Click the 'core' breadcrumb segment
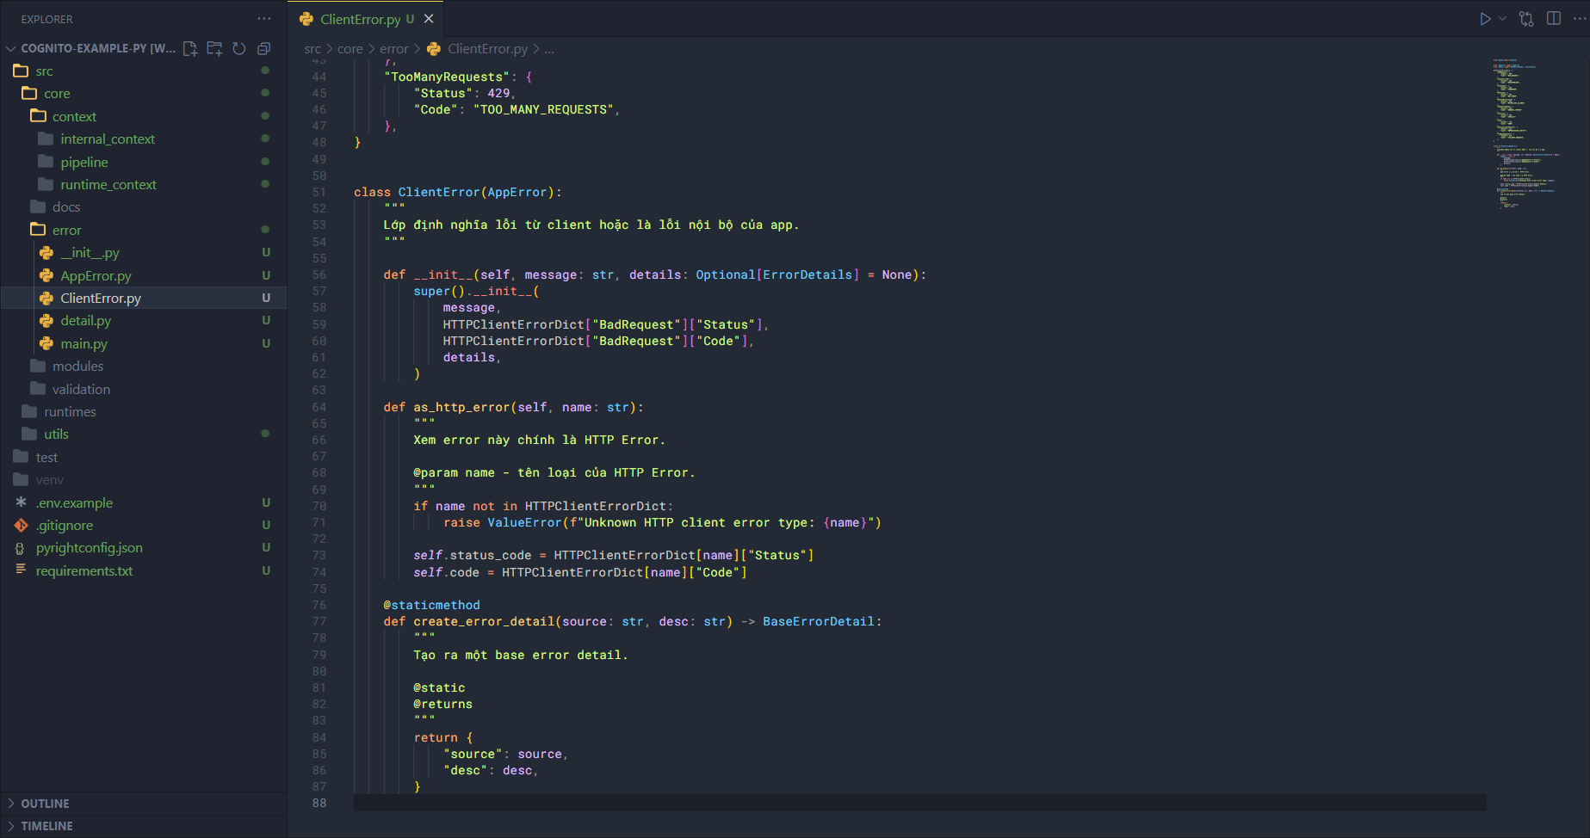Screen dimensions: 1590x838 click(350, 49)
